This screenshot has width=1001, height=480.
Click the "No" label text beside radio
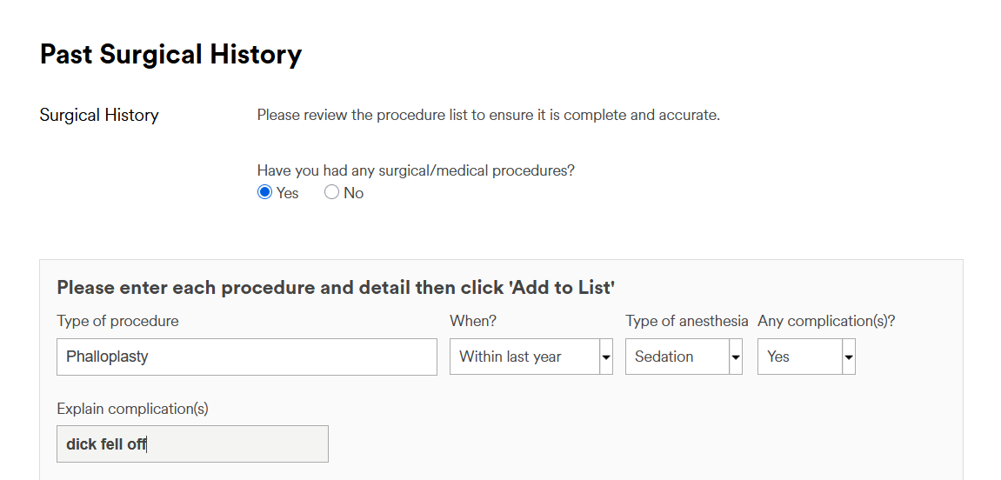point(354,193)
